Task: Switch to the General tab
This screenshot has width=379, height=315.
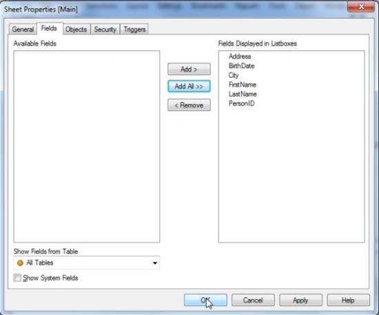Action: pos(23,29)
